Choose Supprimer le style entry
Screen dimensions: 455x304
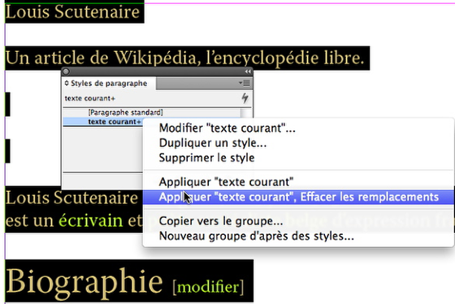[x=206, y=158]
